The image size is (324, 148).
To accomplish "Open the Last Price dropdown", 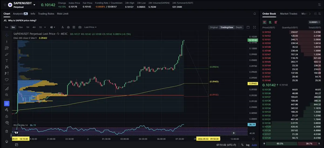I will pyautogui.click(x=90, y=27).
